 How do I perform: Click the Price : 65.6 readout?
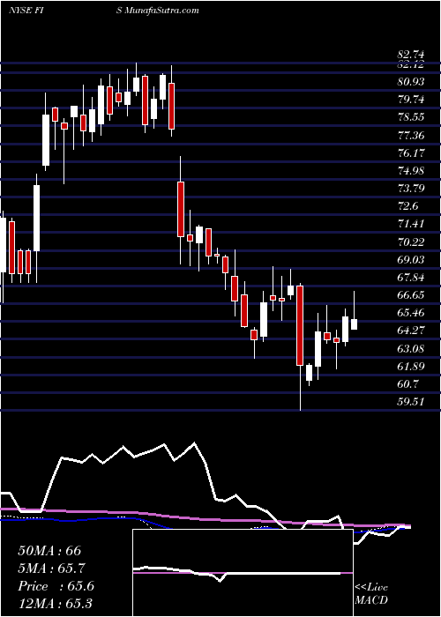[56, 586]
